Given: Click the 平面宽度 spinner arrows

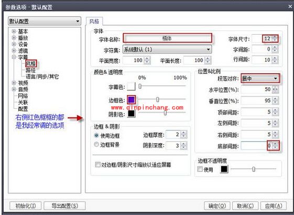Looking at the screenshot, I should [147, 60].
